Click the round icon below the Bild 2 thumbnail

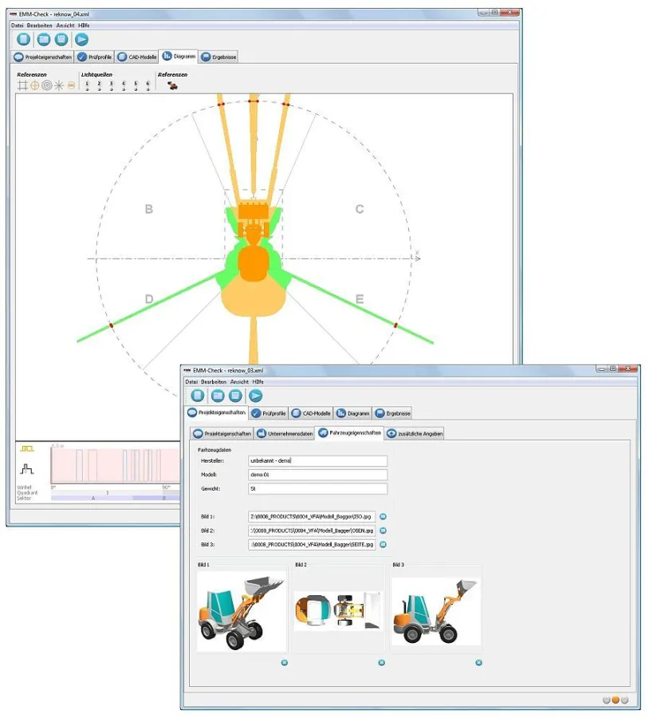coord(381,662)
